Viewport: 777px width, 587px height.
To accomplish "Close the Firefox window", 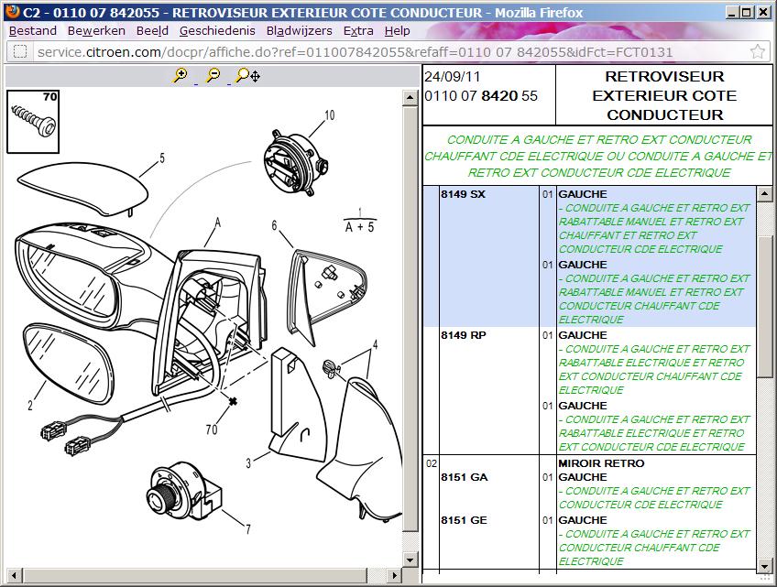I will pyautogui.click(x=763, y=13).
